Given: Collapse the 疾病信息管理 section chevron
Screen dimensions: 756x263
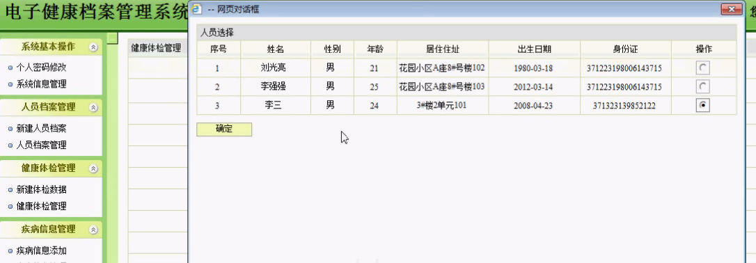Looking at the screenshot, I should [94, 230].
